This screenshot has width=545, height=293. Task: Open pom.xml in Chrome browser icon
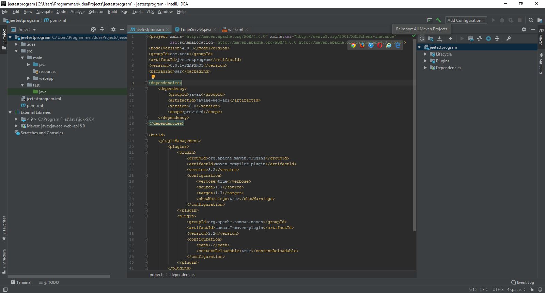click(353, 45)
